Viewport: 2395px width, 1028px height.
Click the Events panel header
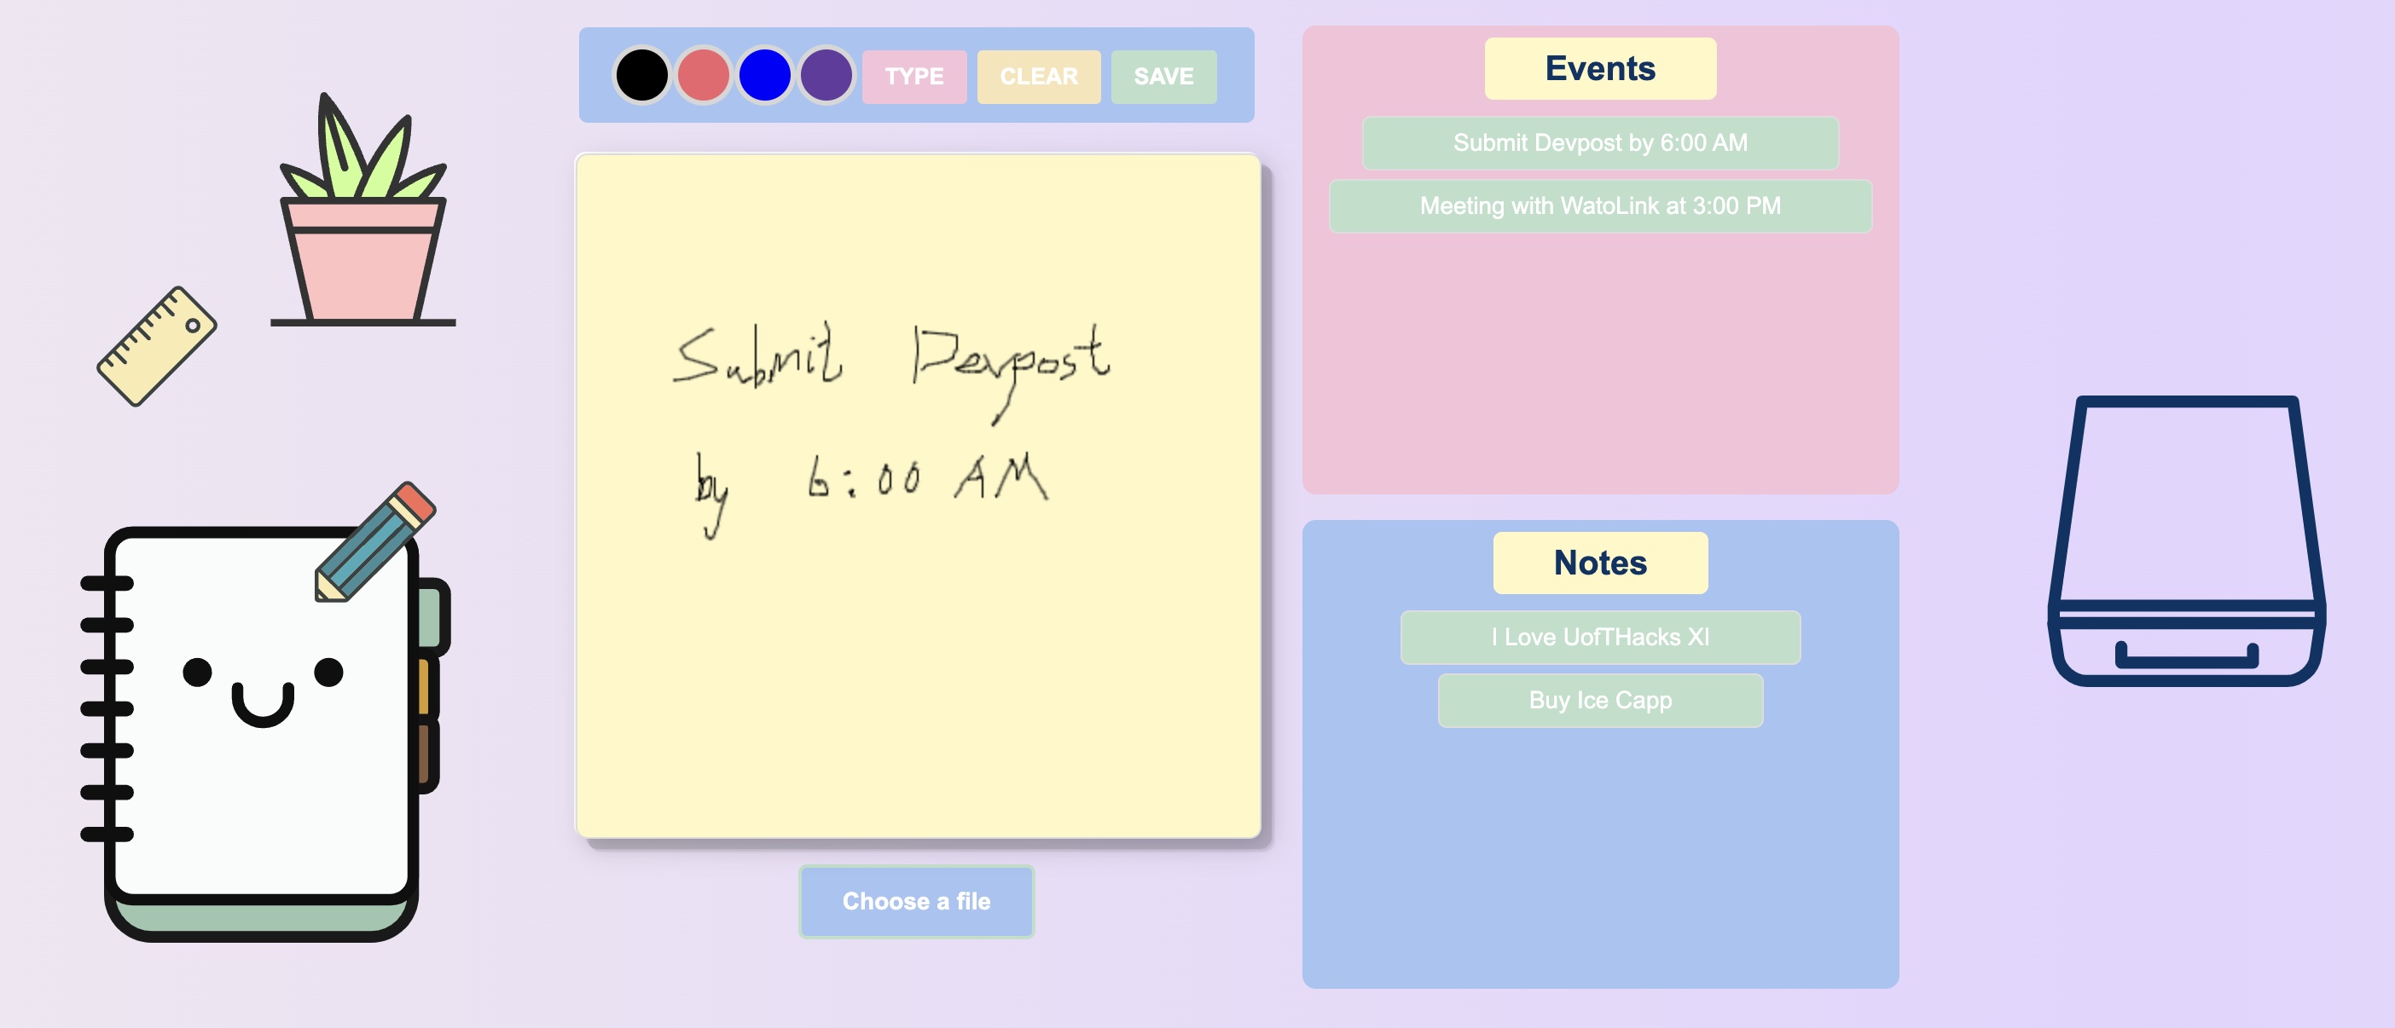[1599, 69]
